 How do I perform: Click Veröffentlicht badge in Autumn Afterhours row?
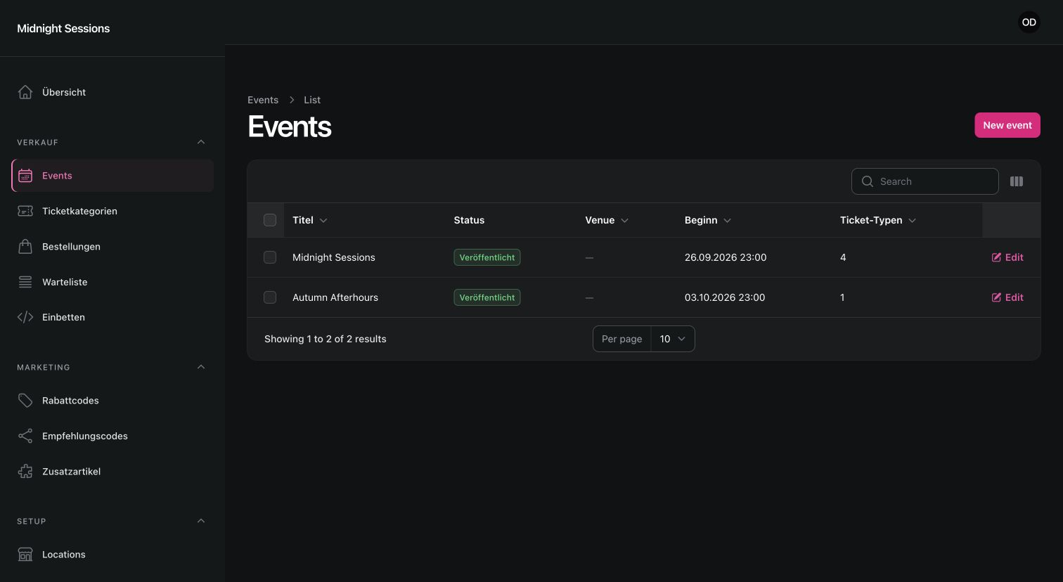(487, 297)
